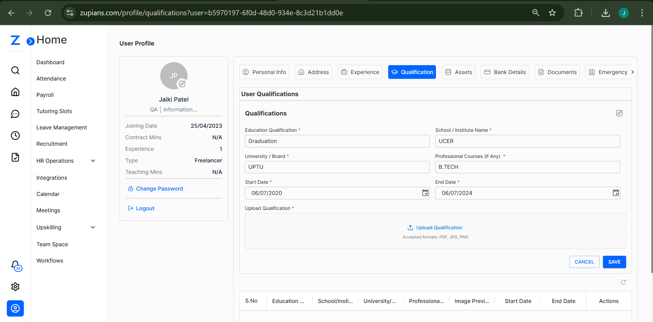Click the refresh icon above qualifications table
The width and height of the screenshot is (653, 322).
click(x=623, y=282)
